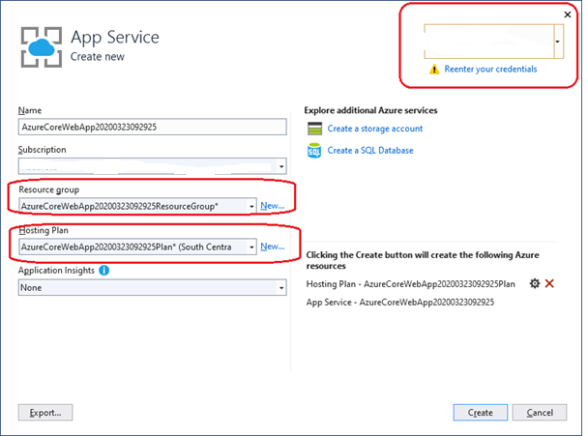588x436 pixels.
Task: Expand the Application Insights dropdown
Action: tap(281, 287)
